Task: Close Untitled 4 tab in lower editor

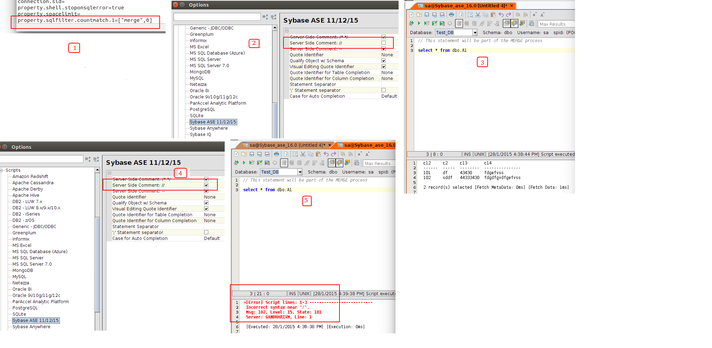Action: [x=330, y=145]
